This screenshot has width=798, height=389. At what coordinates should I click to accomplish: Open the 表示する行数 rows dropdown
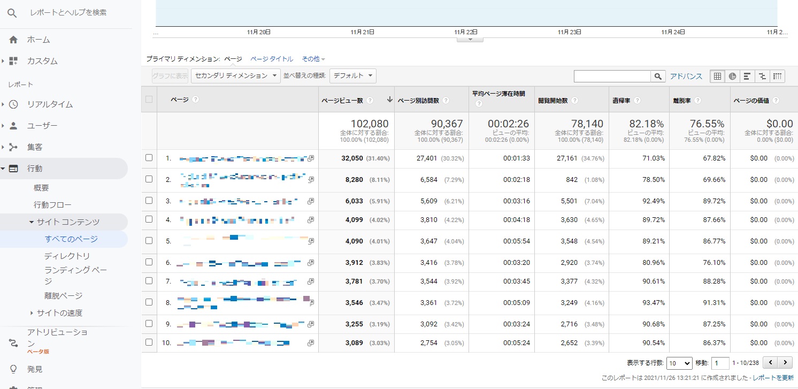[679, 363]
